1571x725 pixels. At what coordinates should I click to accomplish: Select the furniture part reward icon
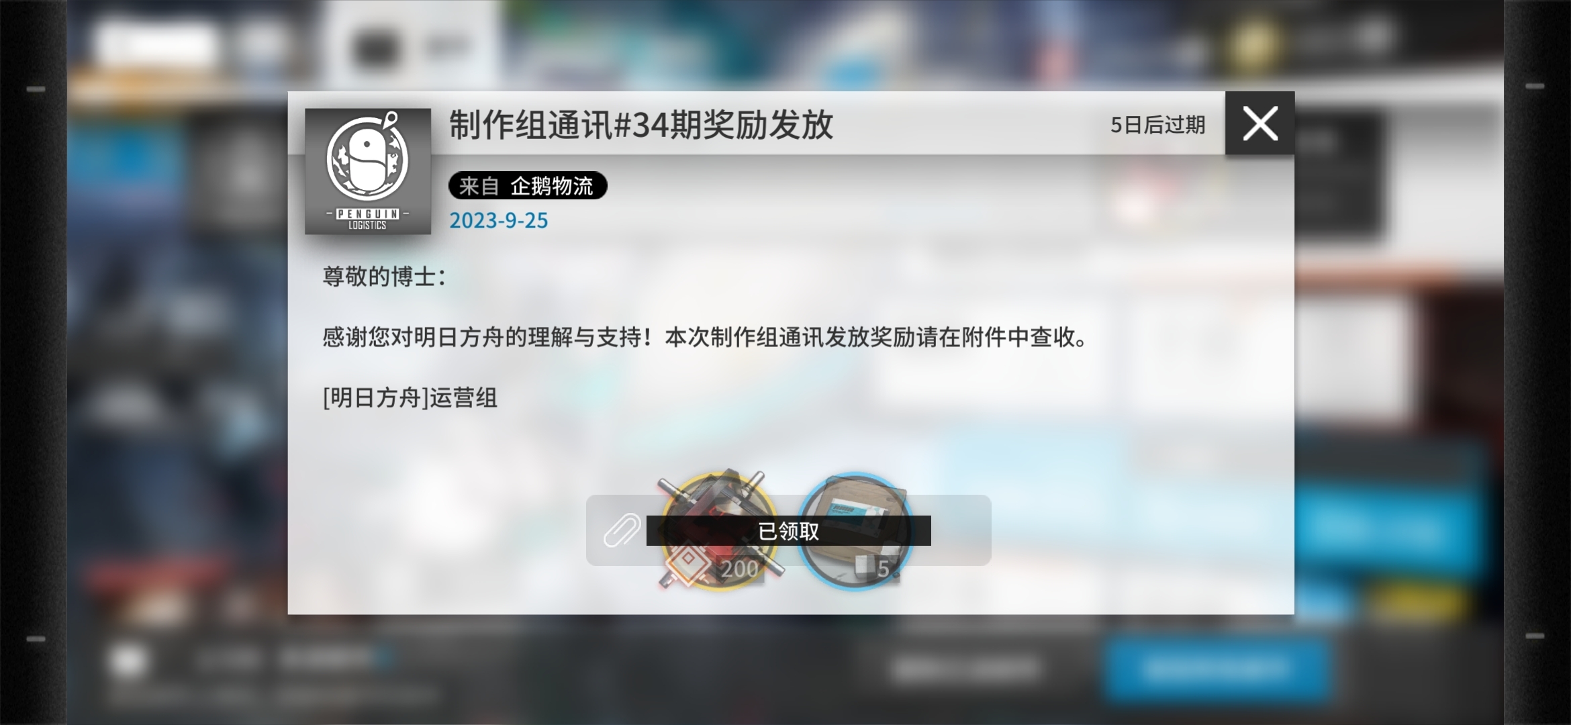(855, 530)
